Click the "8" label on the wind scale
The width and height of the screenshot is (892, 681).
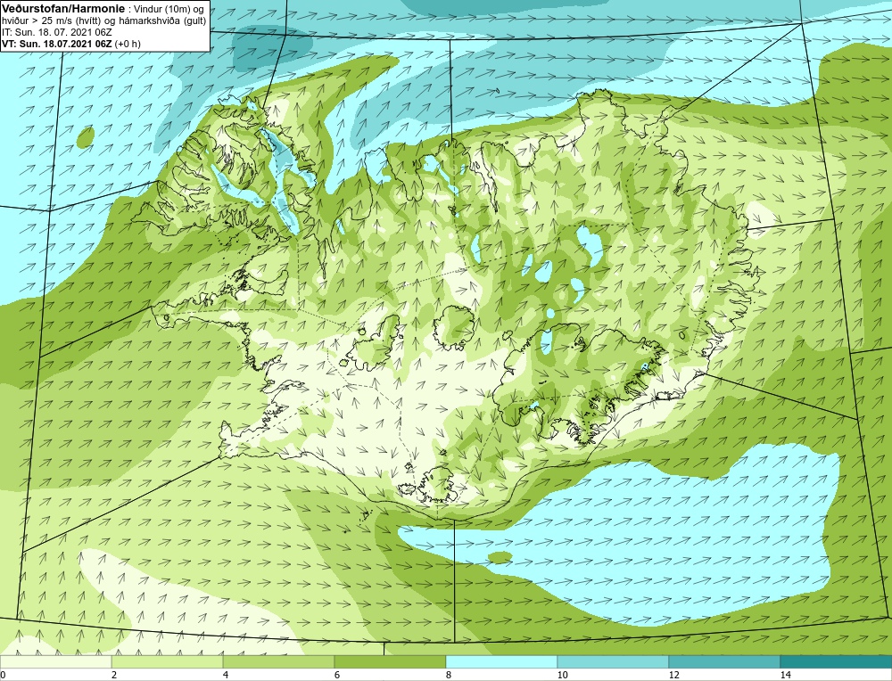449,675
